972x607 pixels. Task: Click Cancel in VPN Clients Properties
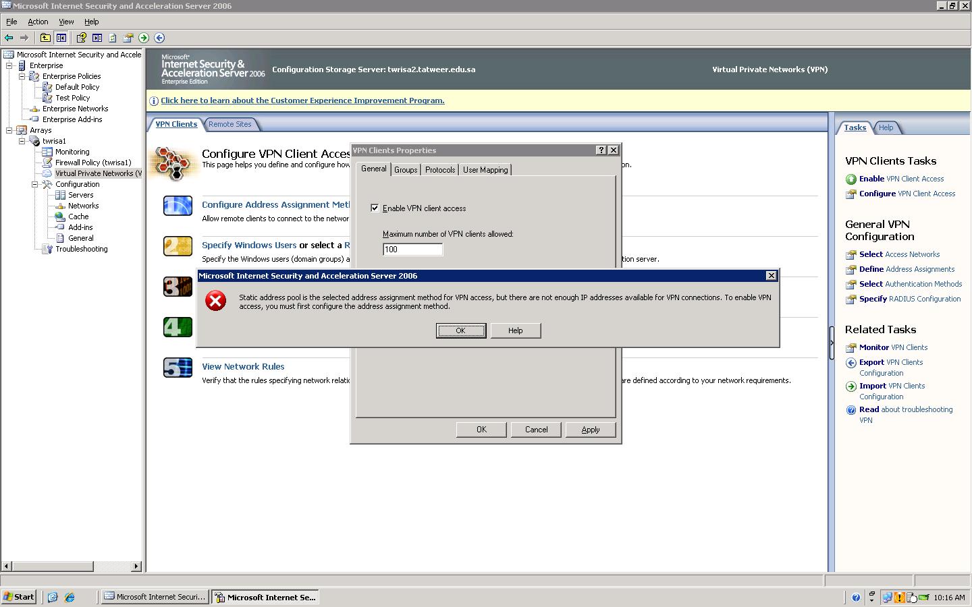tap(537, 430)
